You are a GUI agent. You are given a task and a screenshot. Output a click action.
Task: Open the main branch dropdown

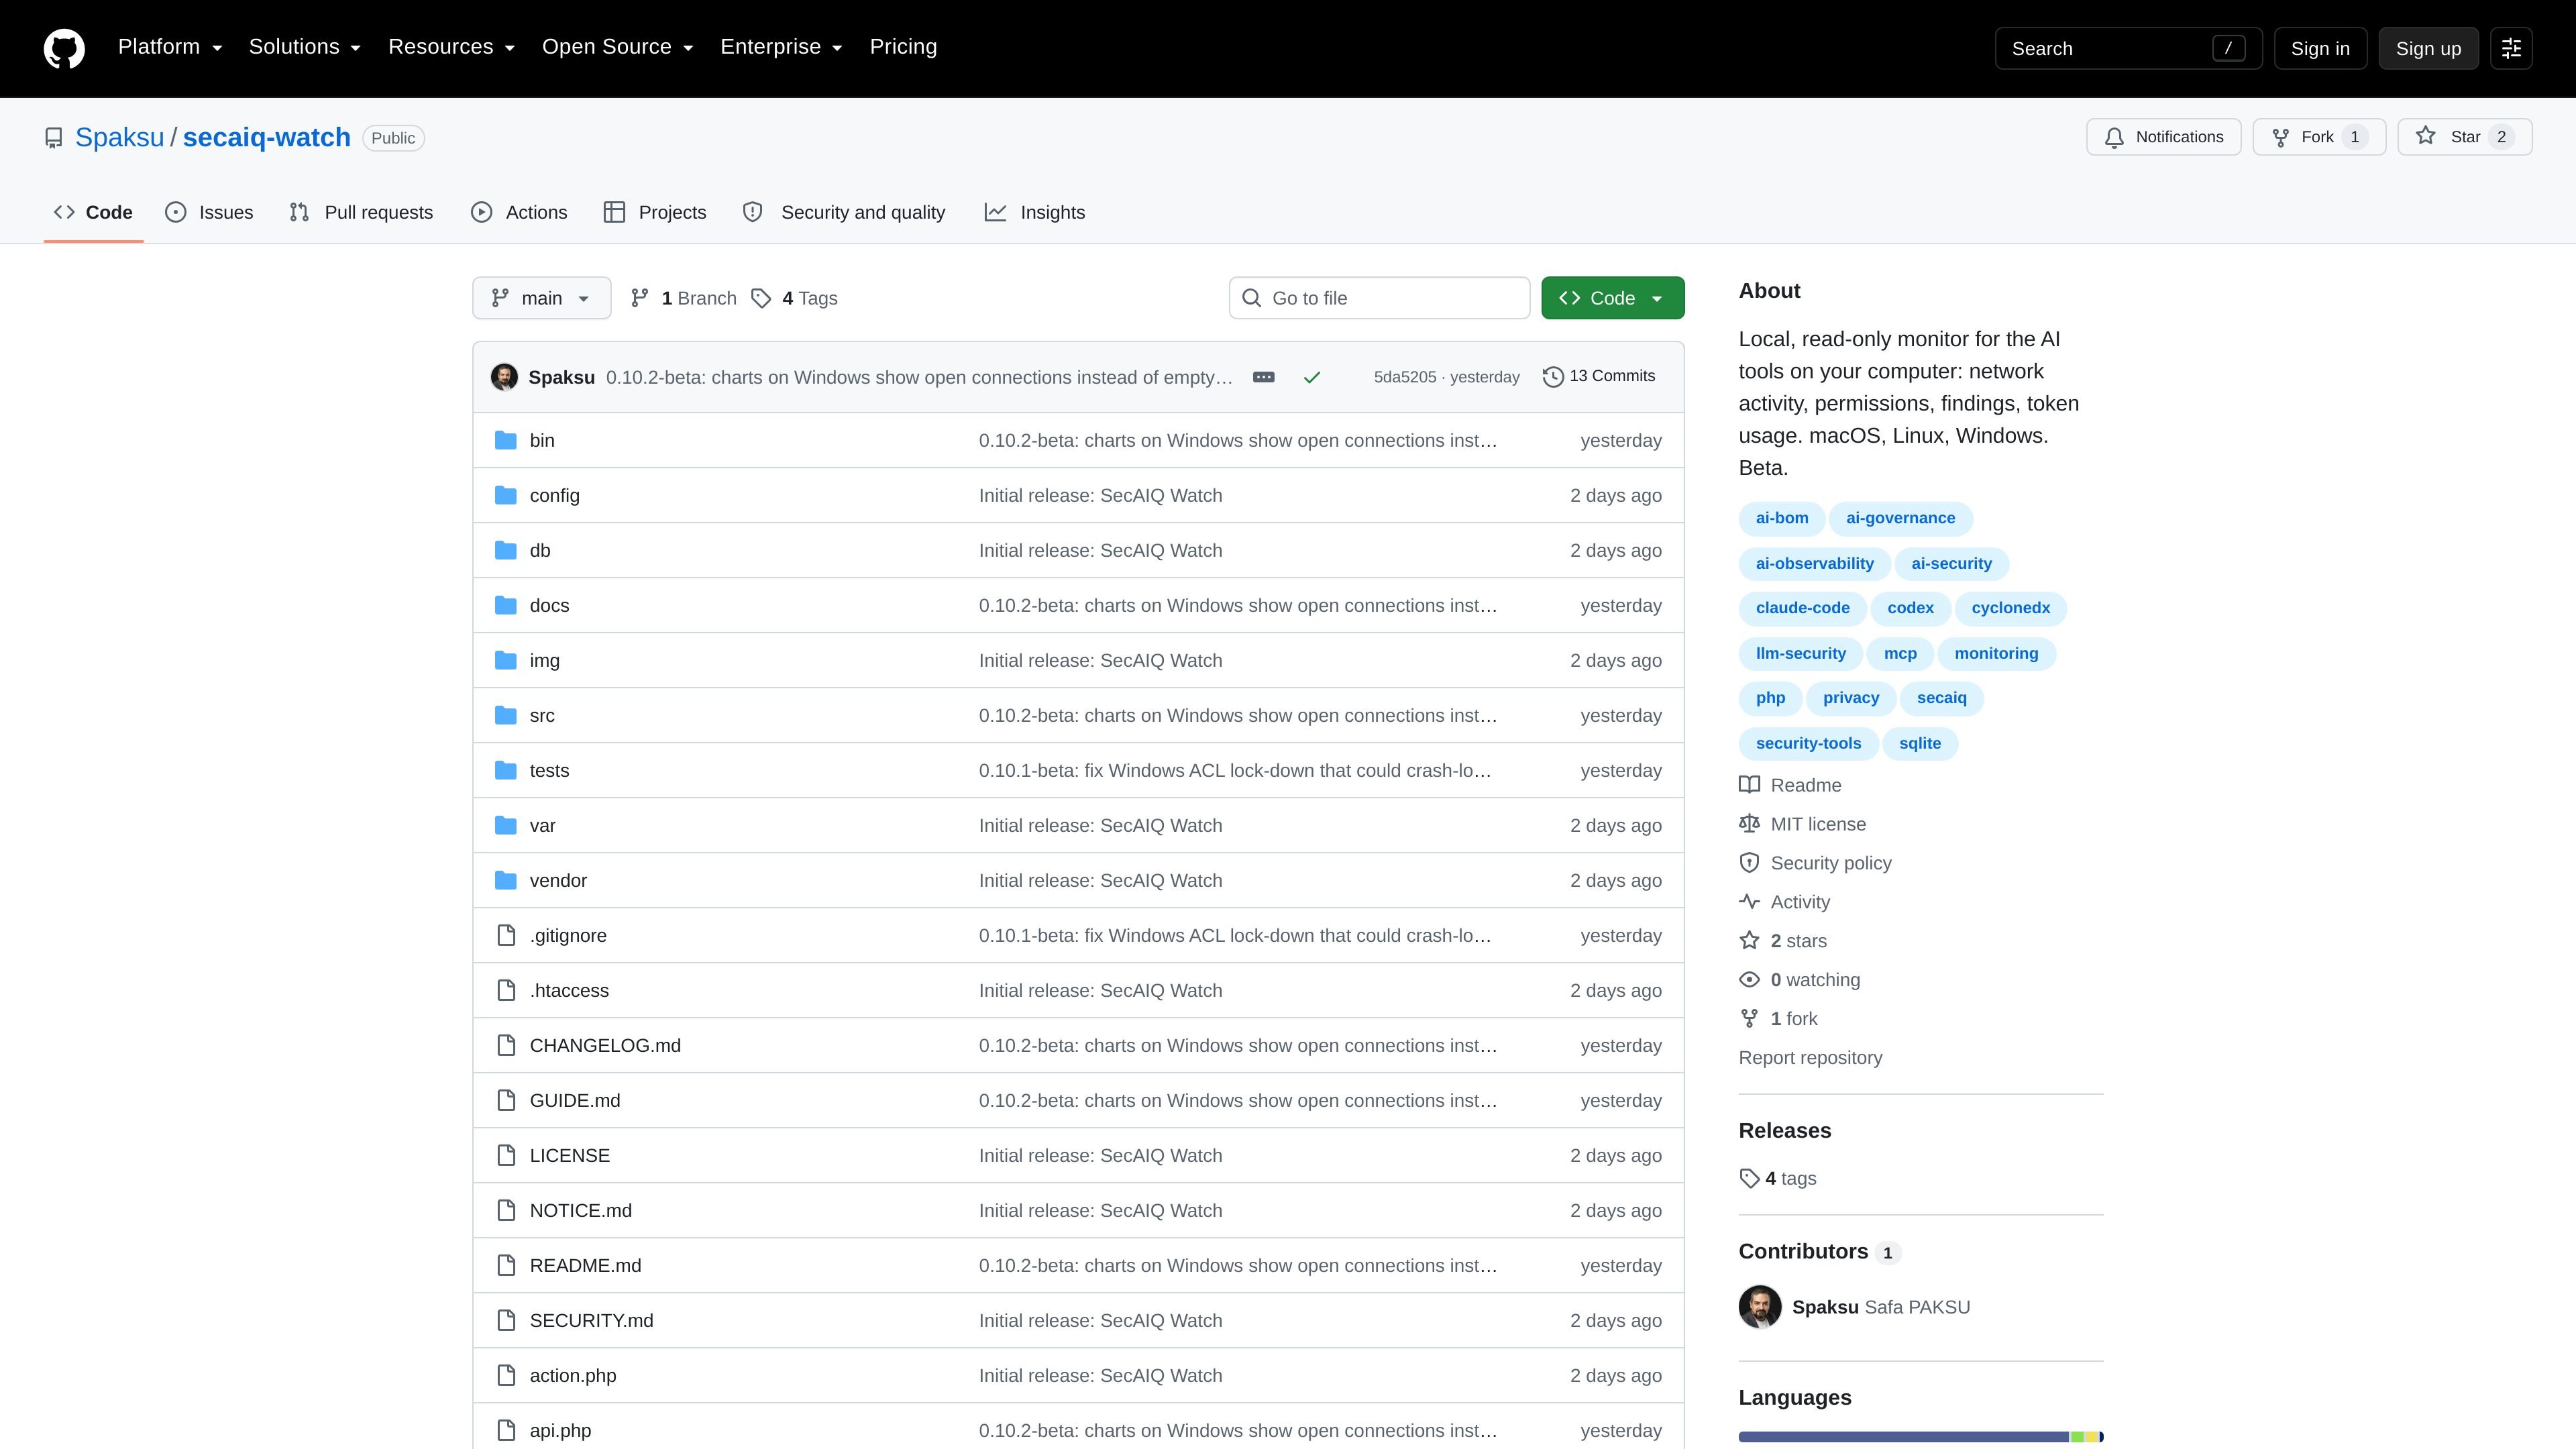point(541,298)
